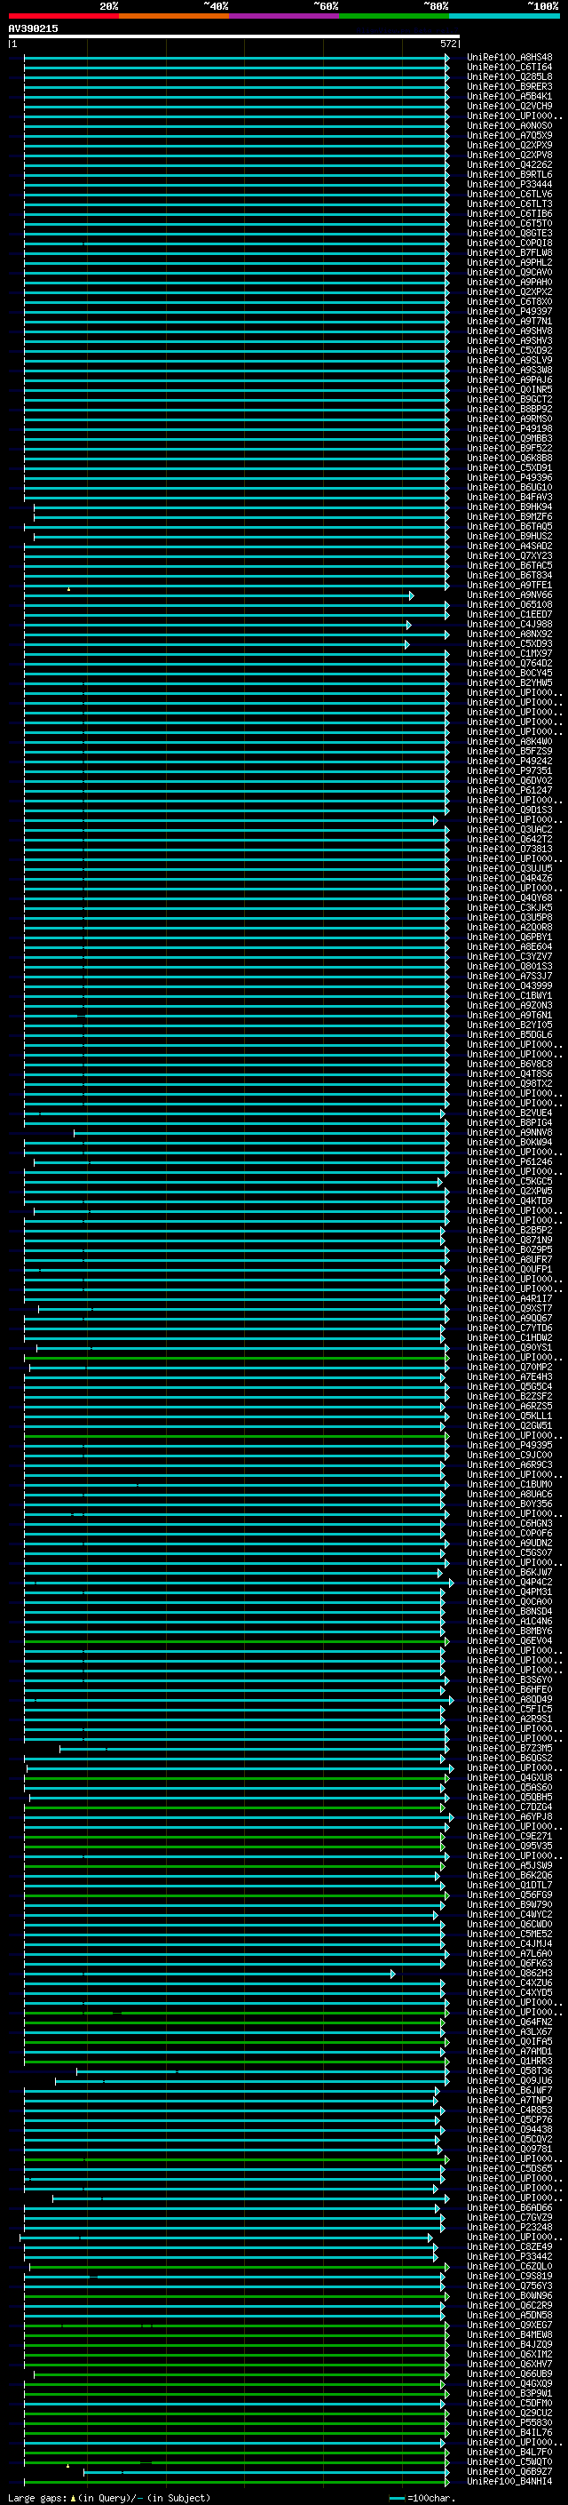Select hit label UniRef100_P49396
Screen dimensions: 568x2505
(x=509, y=477)
